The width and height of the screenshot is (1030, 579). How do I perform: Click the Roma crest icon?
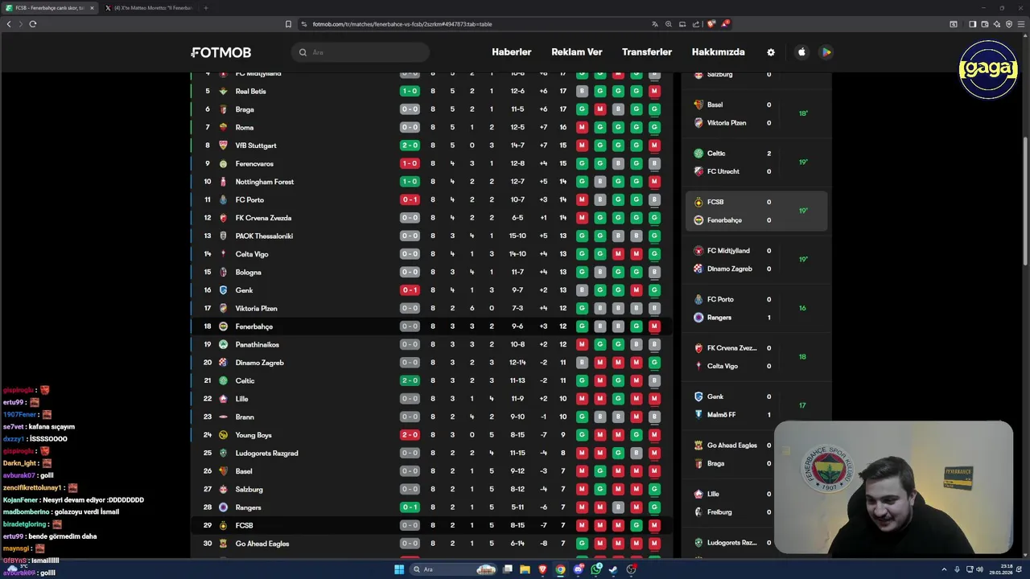pyautogui.click(x=224, y=128)
